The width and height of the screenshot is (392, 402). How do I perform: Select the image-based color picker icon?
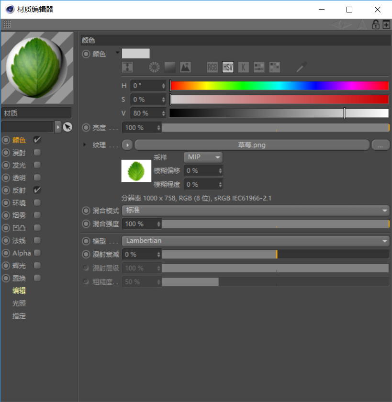185,67
